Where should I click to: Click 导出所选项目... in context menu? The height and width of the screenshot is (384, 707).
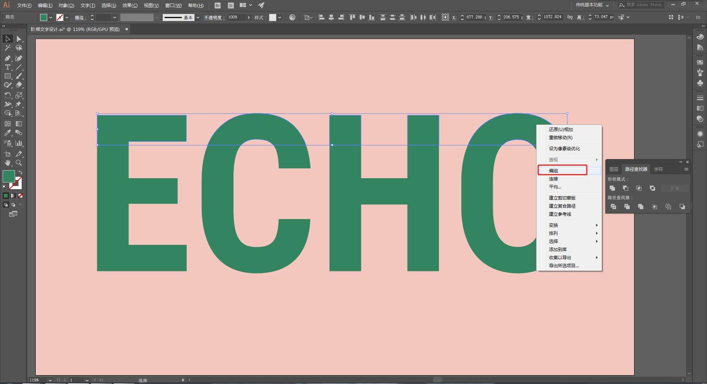(x=569, y=265)
